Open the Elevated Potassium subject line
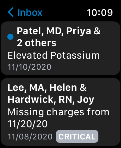The height and width of the screenshot is (148, 121). coord(54,55)
